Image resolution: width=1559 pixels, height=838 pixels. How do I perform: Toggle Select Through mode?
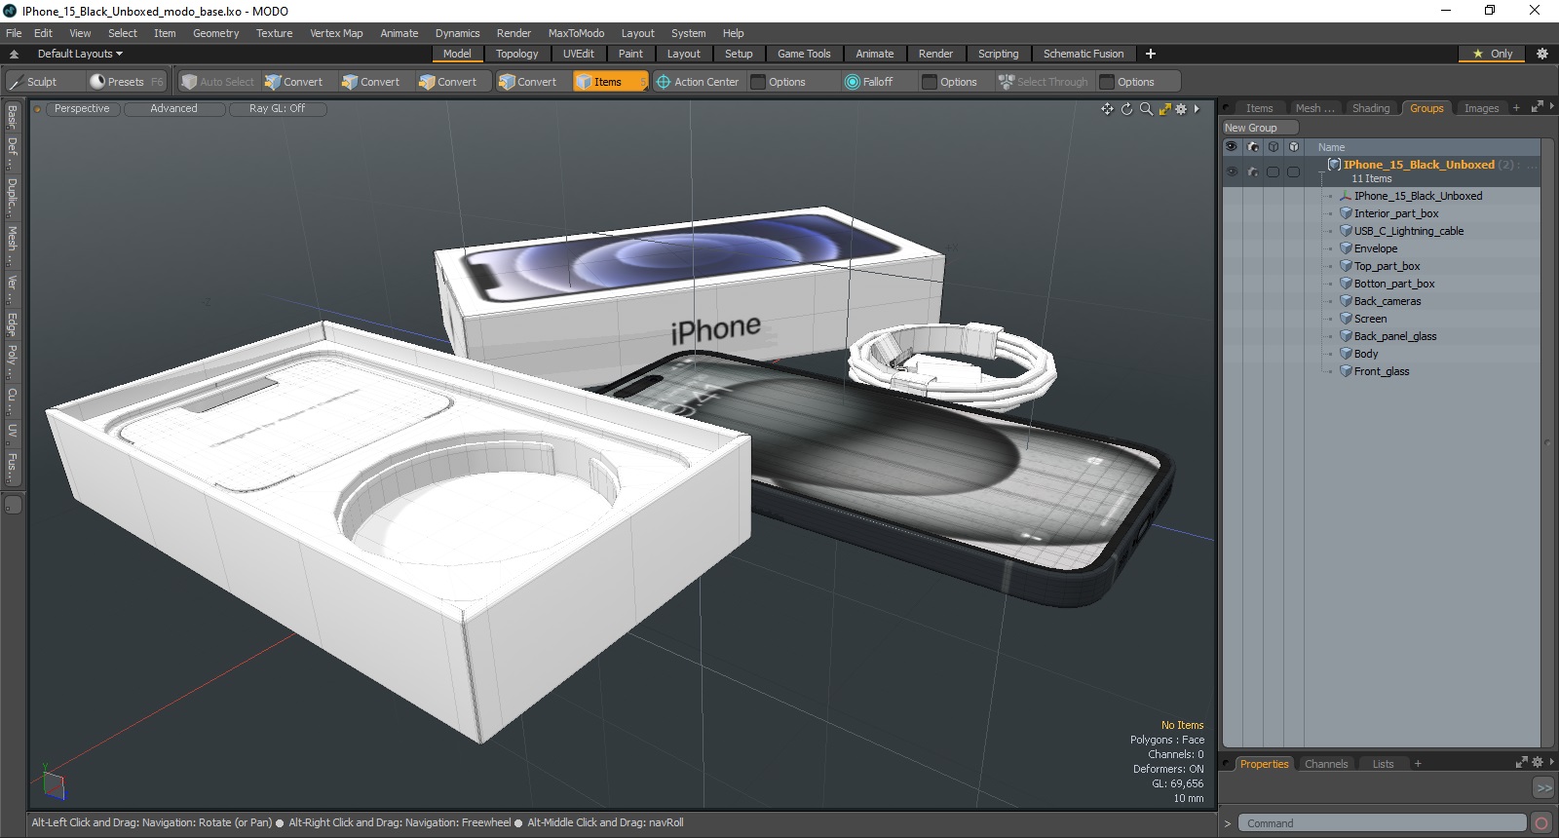click(x=1043, y=82)
